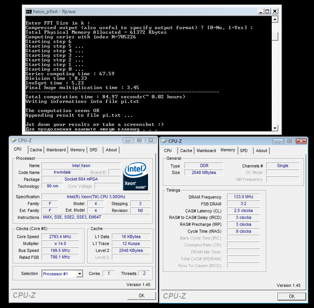Switch to Mainboard tab in right CPU-Z
Screen dimensions: 314x308
(x=206, y=151)
